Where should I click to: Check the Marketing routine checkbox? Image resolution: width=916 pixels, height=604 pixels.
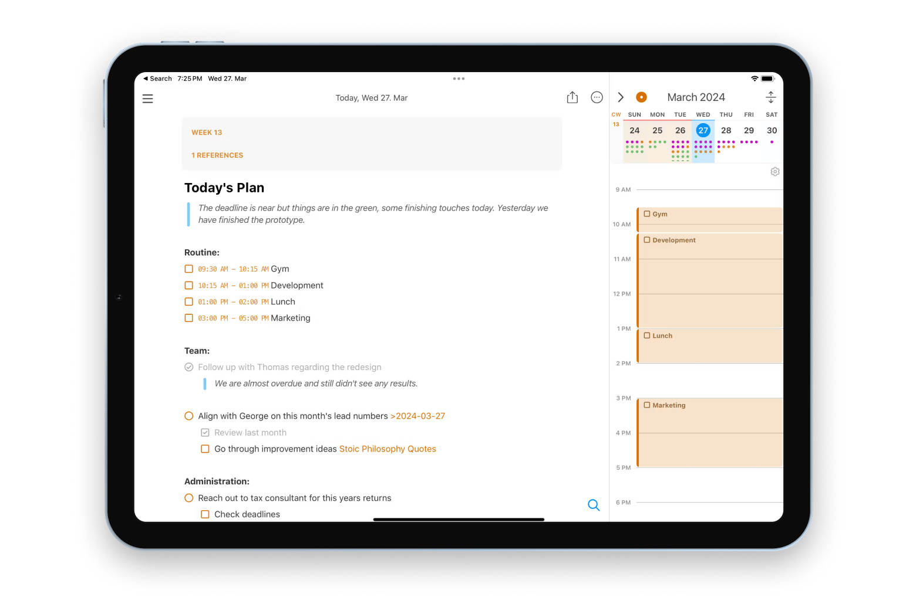(x=189, y=318)
